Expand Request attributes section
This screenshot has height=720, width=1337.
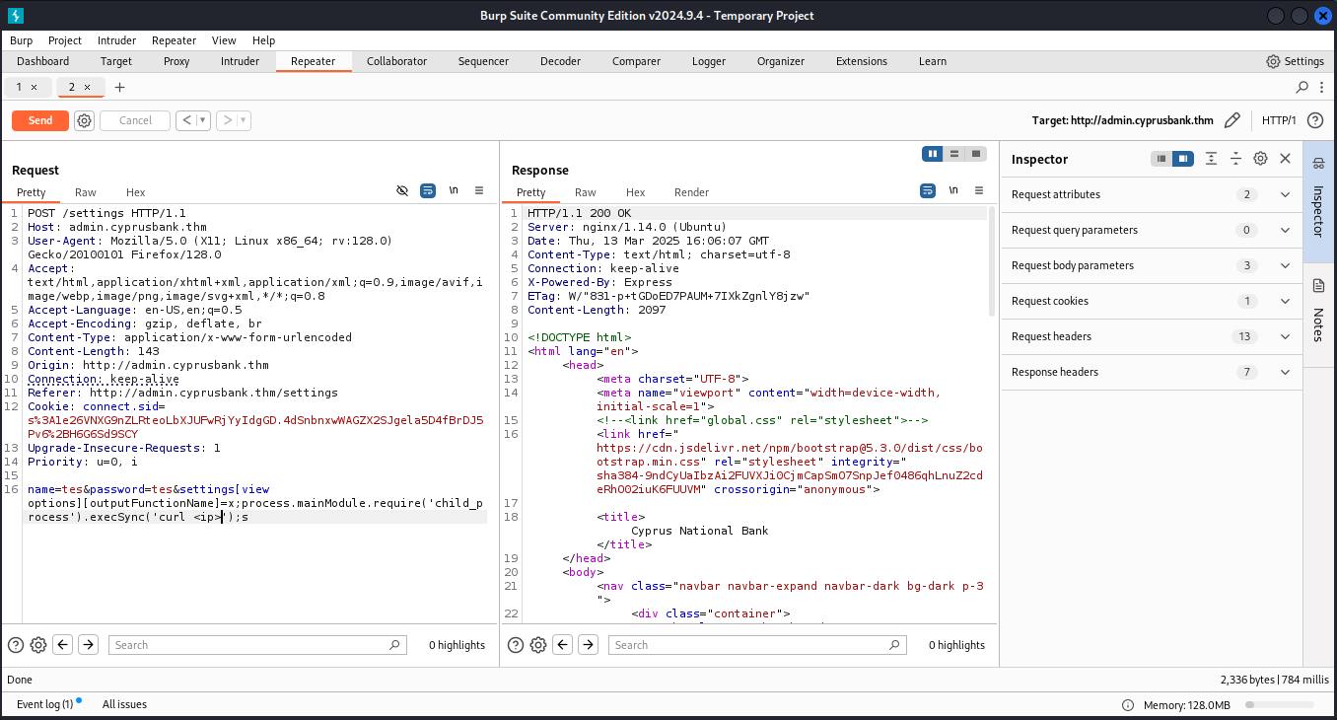1151,194
